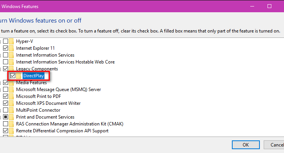Toggle the Print and Document Services checkbox

[6, 117]
